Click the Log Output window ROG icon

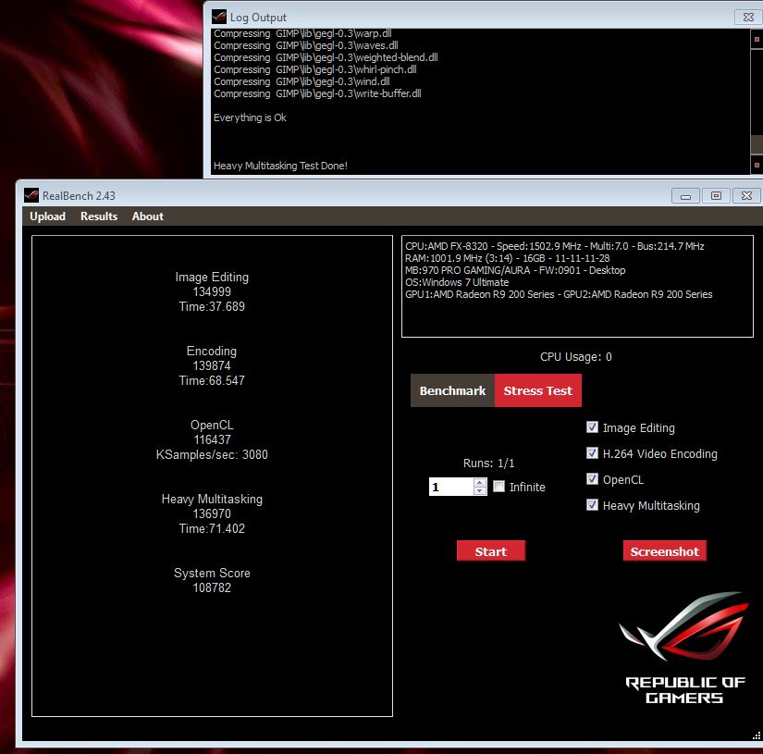(x=219, y=17)
